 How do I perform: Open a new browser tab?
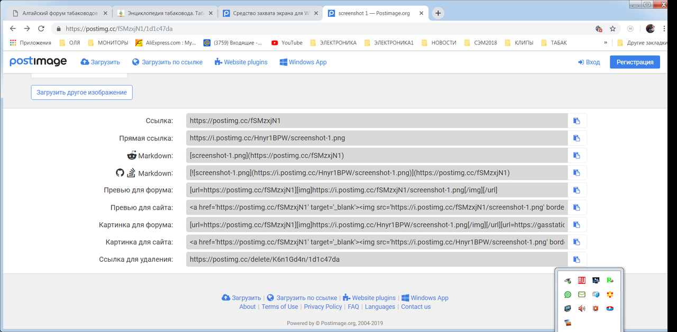(x=438, y=13)
